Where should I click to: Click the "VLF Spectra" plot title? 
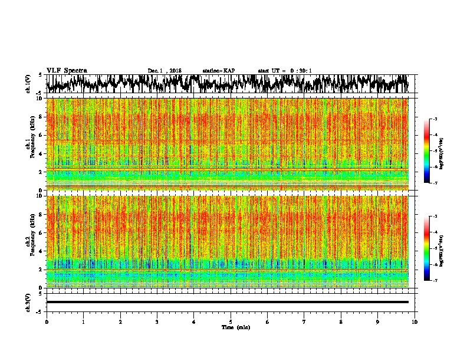pyautogui.click(x=67, y=71)
